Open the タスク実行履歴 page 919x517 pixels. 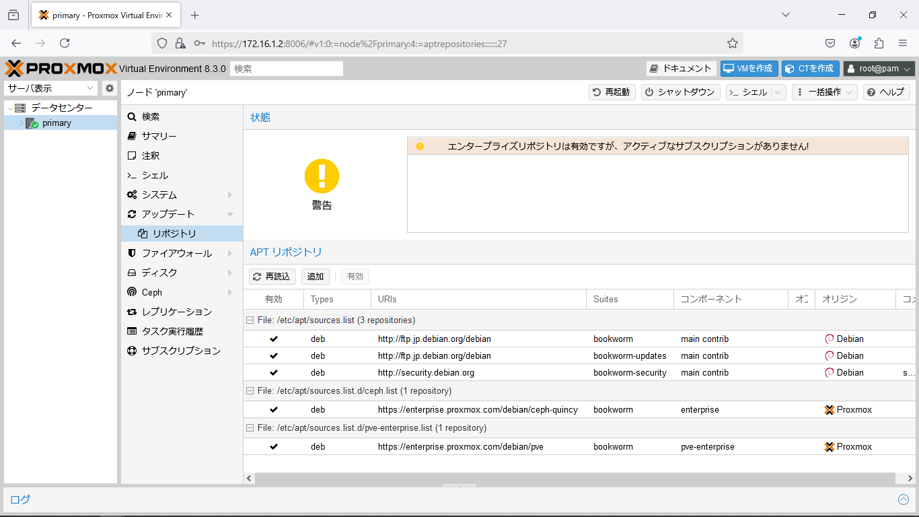182,331
